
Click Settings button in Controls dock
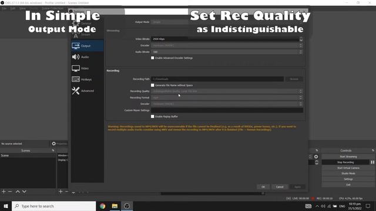pyautogui.click(x=348, y=179)
